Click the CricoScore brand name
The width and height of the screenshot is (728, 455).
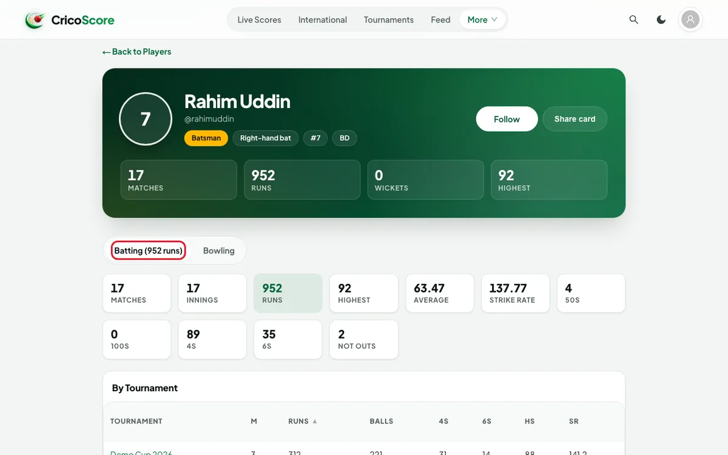pos(83,20)
